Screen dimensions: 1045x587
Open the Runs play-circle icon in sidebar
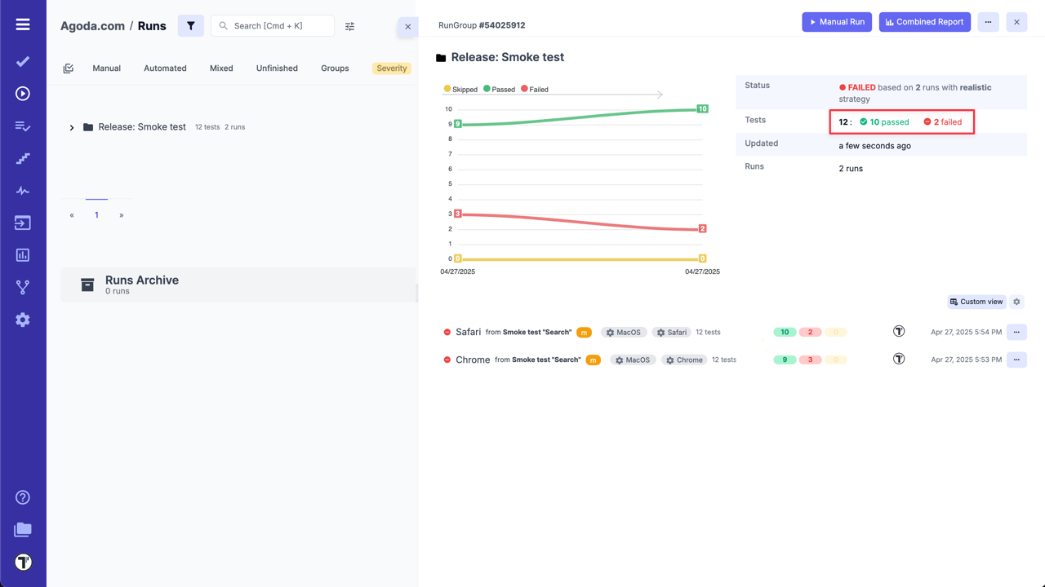(x=21, y=93)
